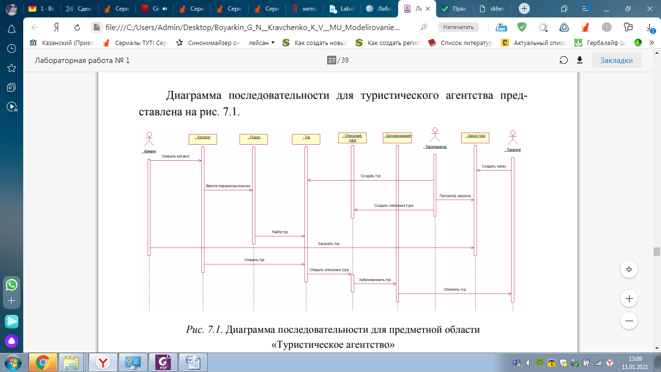This screenshot has height=372, width=661.
Task: Open a new browser tab
Action: click(x=524, y=8)
